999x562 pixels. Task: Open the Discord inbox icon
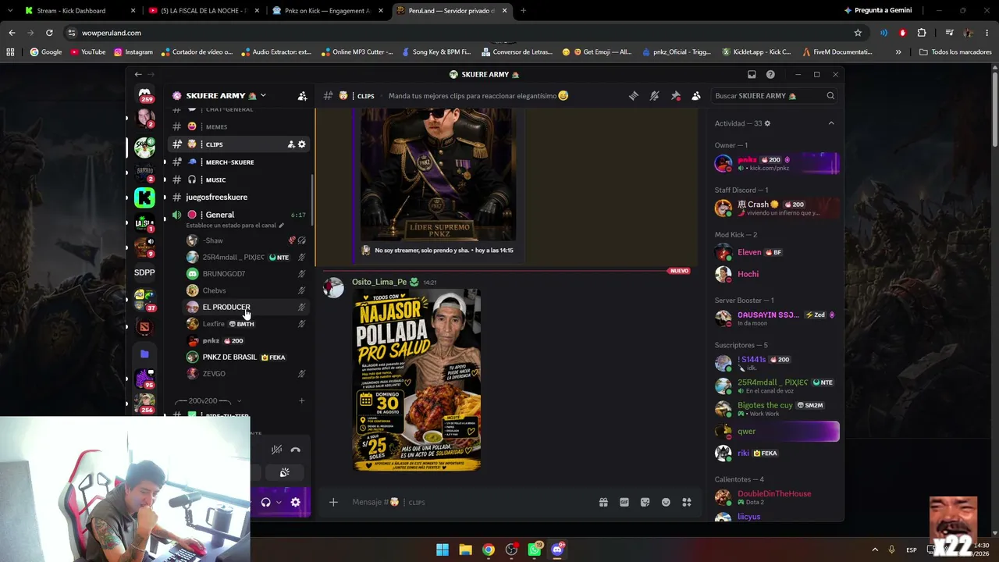pos(752,74)
